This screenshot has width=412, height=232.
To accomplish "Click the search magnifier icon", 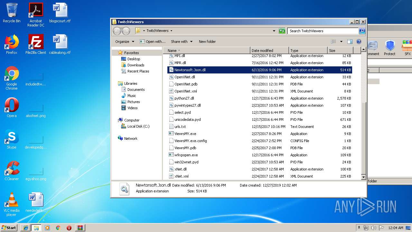I will 362,31.
